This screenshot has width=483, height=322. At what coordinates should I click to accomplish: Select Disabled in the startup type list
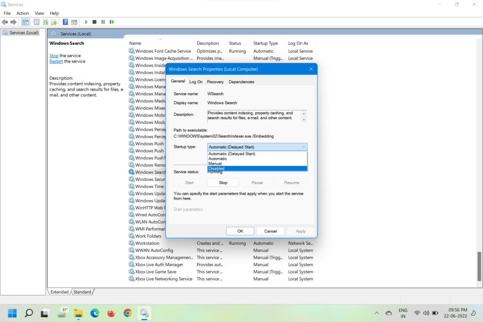coord(257,168)
